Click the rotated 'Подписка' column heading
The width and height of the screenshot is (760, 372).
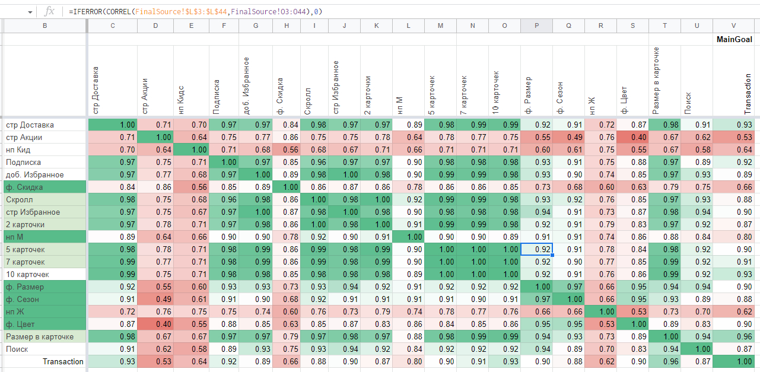click(217, 96)
